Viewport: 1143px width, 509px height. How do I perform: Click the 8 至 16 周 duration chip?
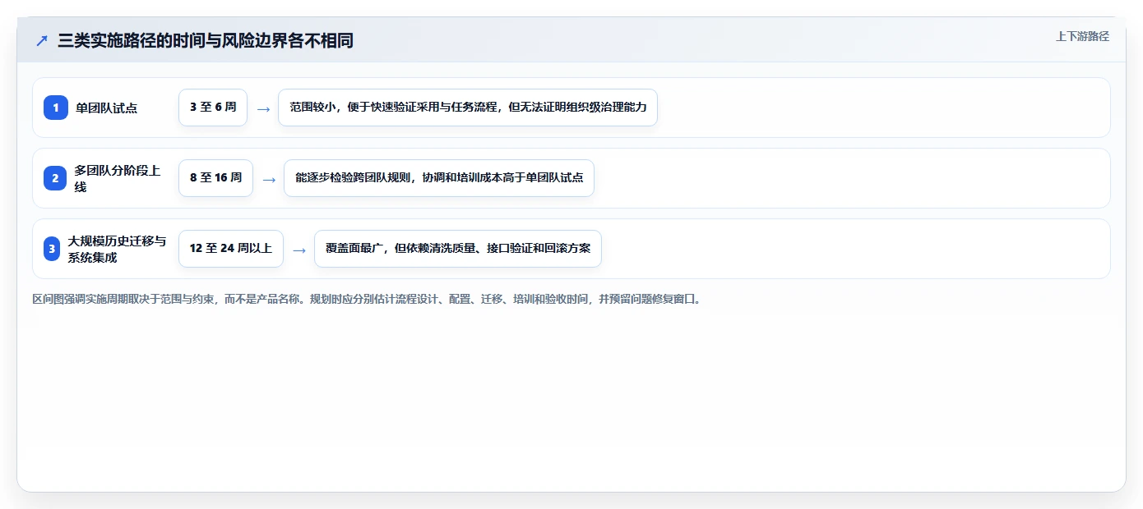[215, 178]
